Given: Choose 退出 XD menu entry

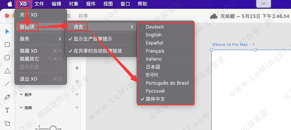Looking at the screenshot, I should [x=40, y=79].
